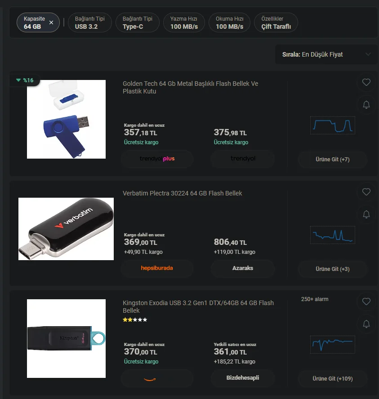
Task: Toggle the USB 3.2 Bağlantı Tipi filter
Action: click(x=89, y=22)
